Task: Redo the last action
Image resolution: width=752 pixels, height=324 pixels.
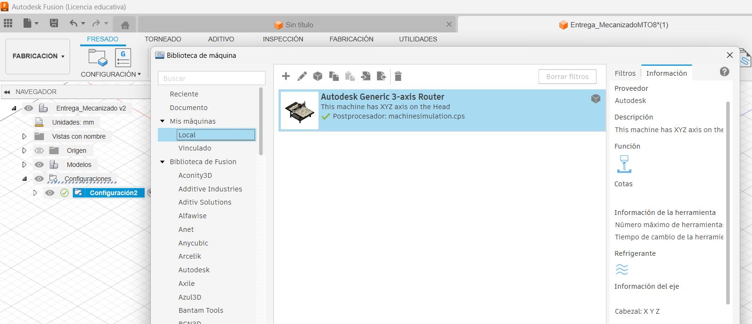Action: [96, 23]
